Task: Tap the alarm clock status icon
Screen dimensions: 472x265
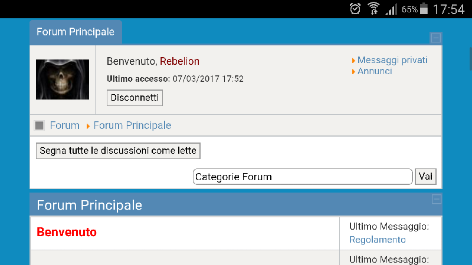Action: [355, 9]
